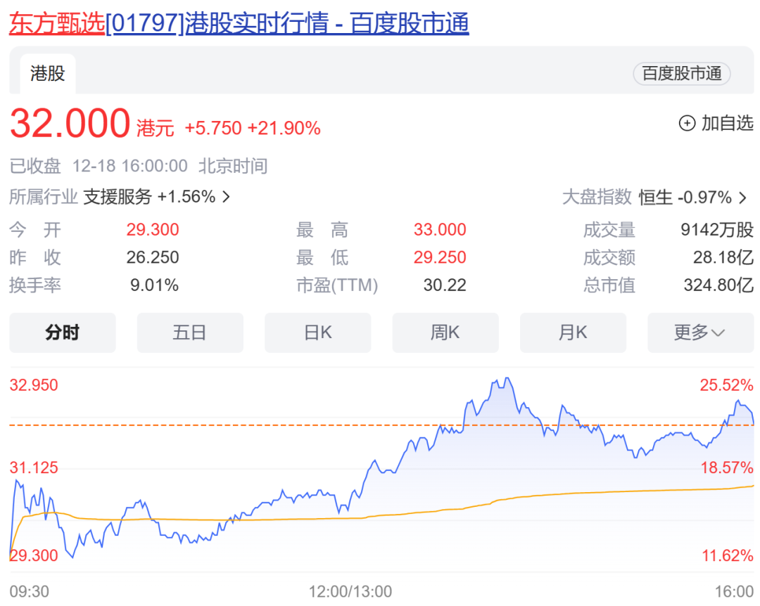Click the 成交量 value 9142万股
The height and width of the screenshot is (606, 760).
(x=717, y=230)
